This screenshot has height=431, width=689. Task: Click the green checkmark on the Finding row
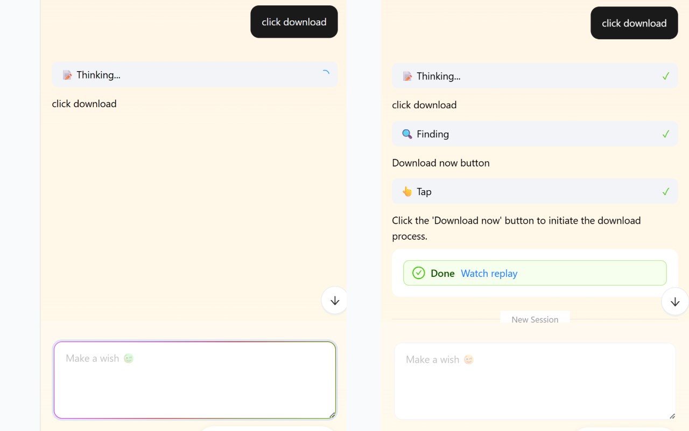[x=666, y=134]
